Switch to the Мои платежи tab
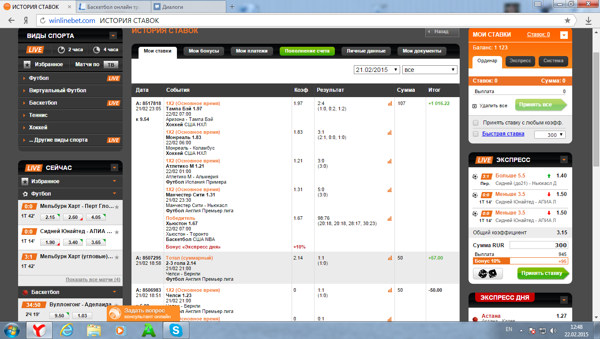Image resolution: width=600 pixels, height=339 pixels. click(252, 51)
